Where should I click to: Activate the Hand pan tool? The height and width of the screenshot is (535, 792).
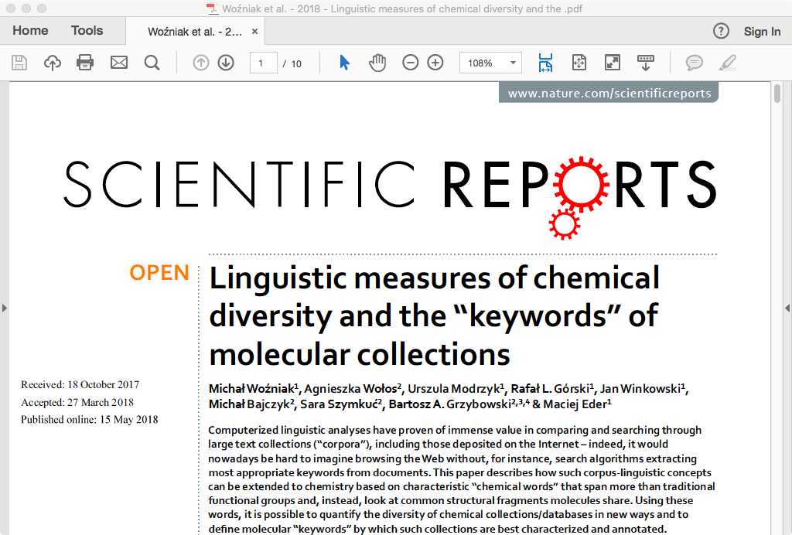click(377, 63)
